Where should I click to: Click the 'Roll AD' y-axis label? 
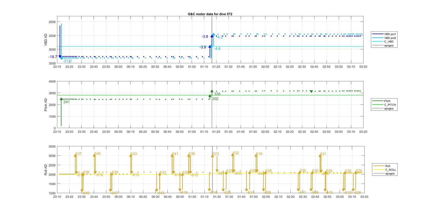coord(46,169)
